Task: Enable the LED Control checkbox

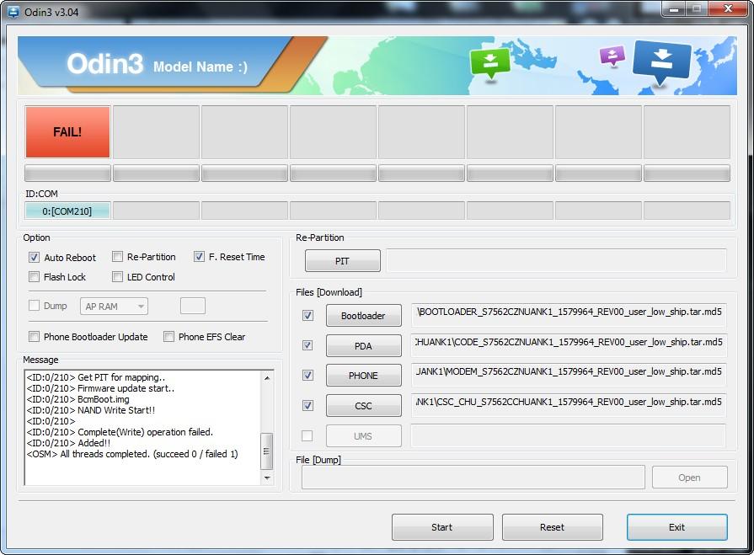Action: [117, 277]
